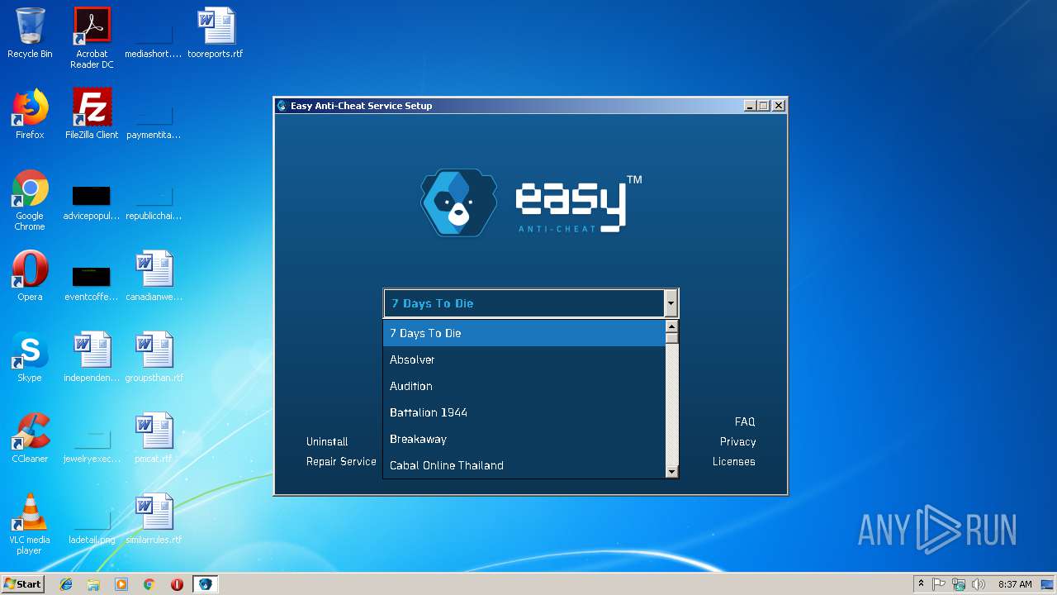Select the ladetail.png file icon
Viewport: 1057px width, 595px height.
pyautogui.click(x=92, y=527)
